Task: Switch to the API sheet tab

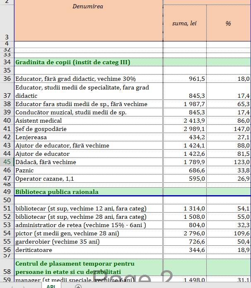Action: pos(51,286)
